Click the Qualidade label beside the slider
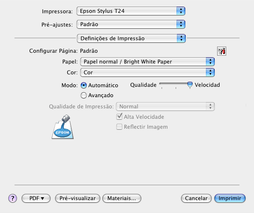This screenshot has width=254, height=213. (x=143, y=85)
